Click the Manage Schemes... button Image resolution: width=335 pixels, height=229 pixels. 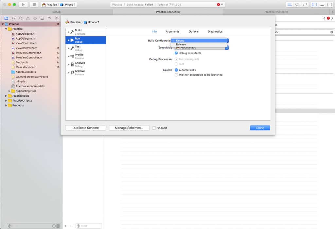click(129, 128)
